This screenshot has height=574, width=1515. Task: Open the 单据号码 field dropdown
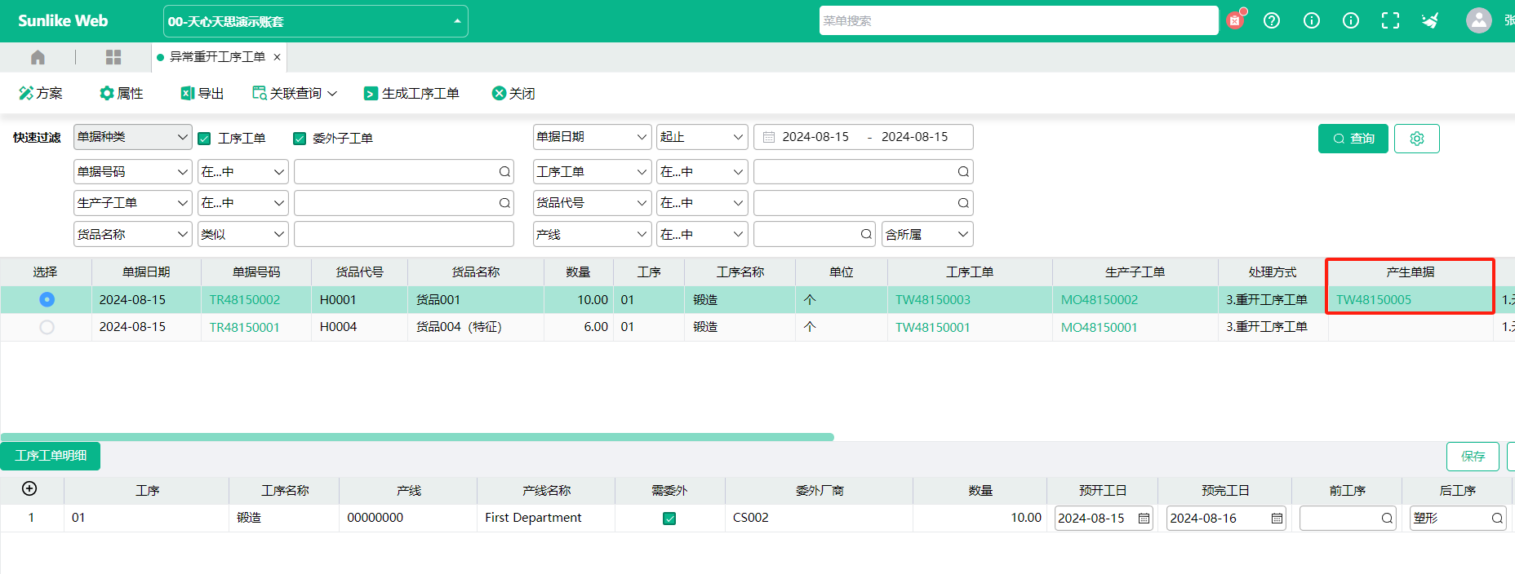click(x=132, y=172)
